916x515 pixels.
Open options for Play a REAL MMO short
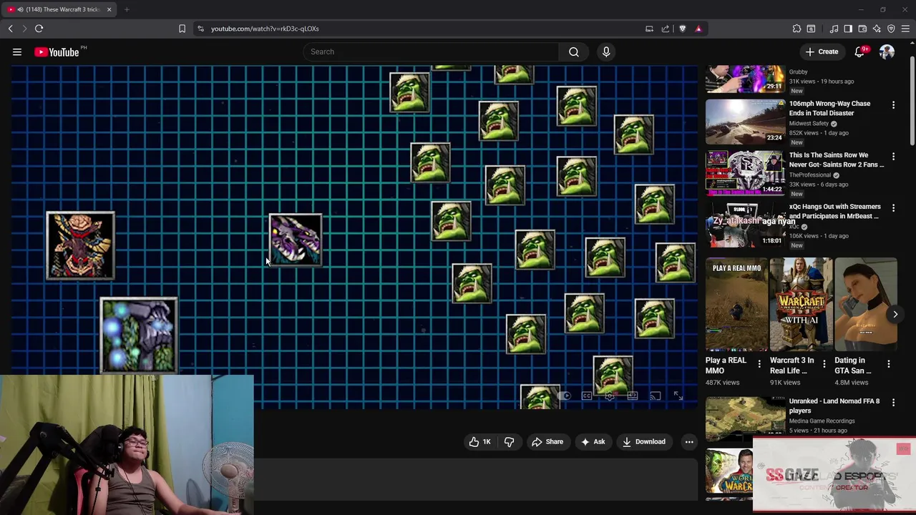coord(759,364)
